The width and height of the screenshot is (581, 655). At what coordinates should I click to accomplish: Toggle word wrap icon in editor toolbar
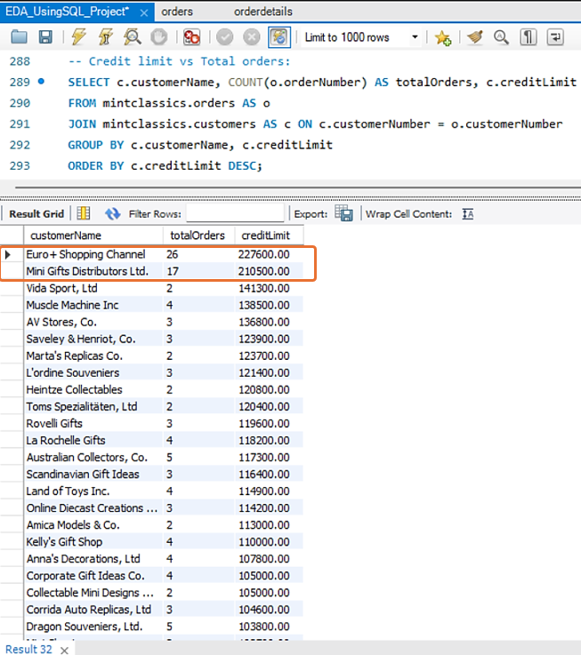click(x=555, y=37)
